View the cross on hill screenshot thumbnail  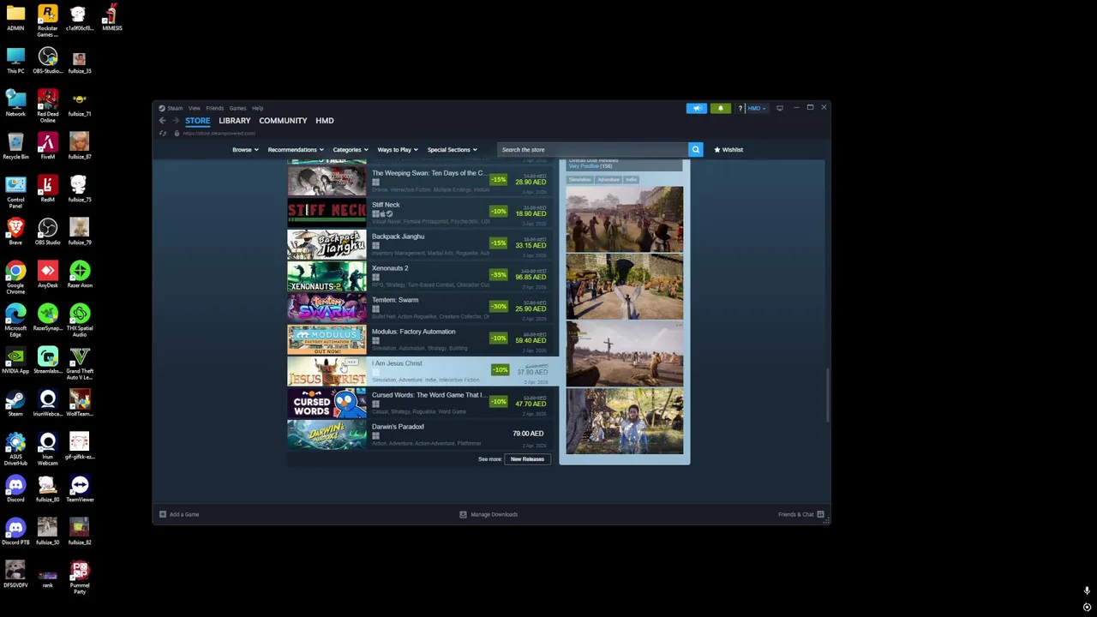click(x=624, y=354)
